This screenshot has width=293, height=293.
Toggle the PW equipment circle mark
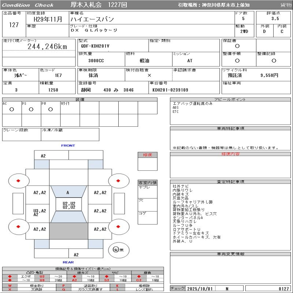pyautogui.click(x=51, y=109)
